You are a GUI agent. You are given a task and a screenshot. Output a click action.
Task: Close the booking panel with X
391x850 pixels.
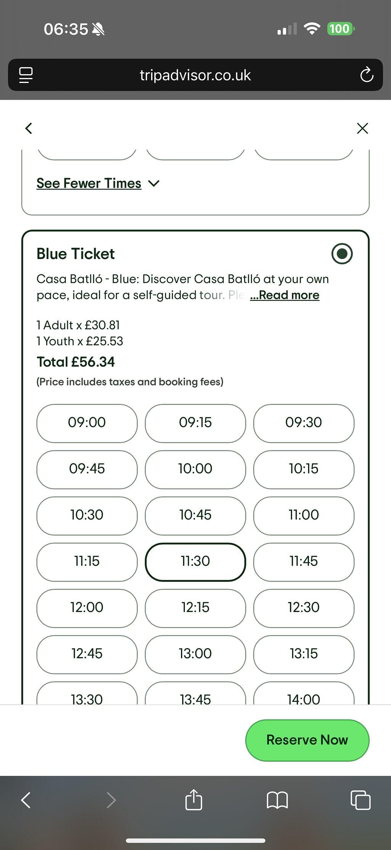(x=362, y=128)
